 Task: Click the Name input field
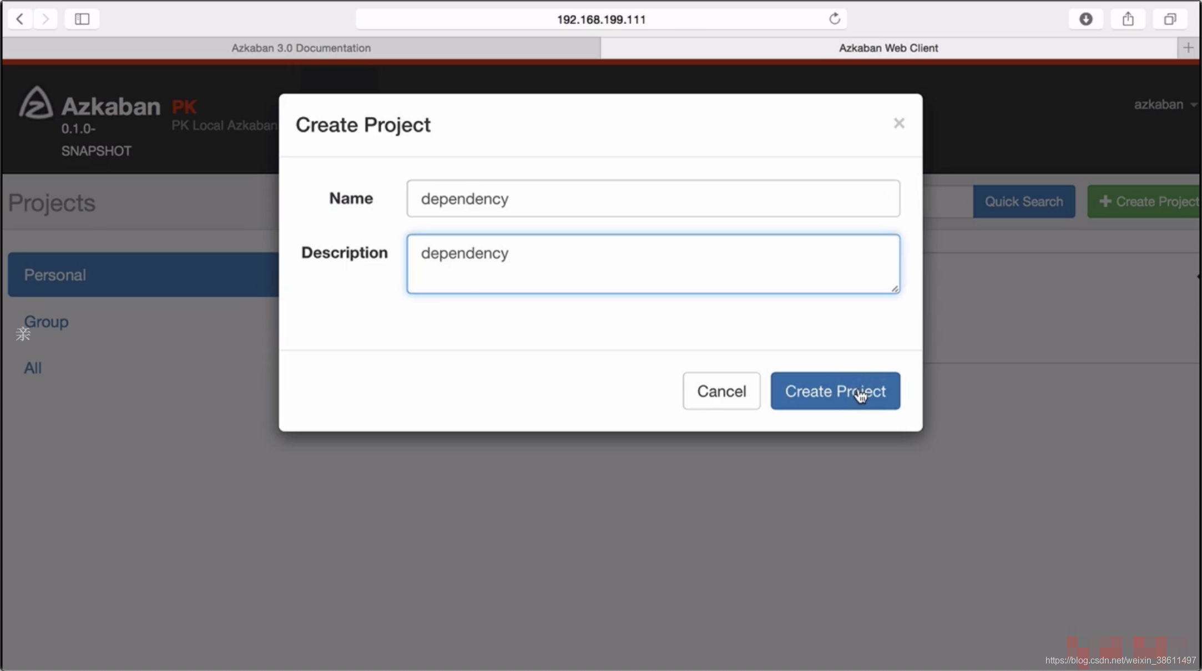point(653,199)
